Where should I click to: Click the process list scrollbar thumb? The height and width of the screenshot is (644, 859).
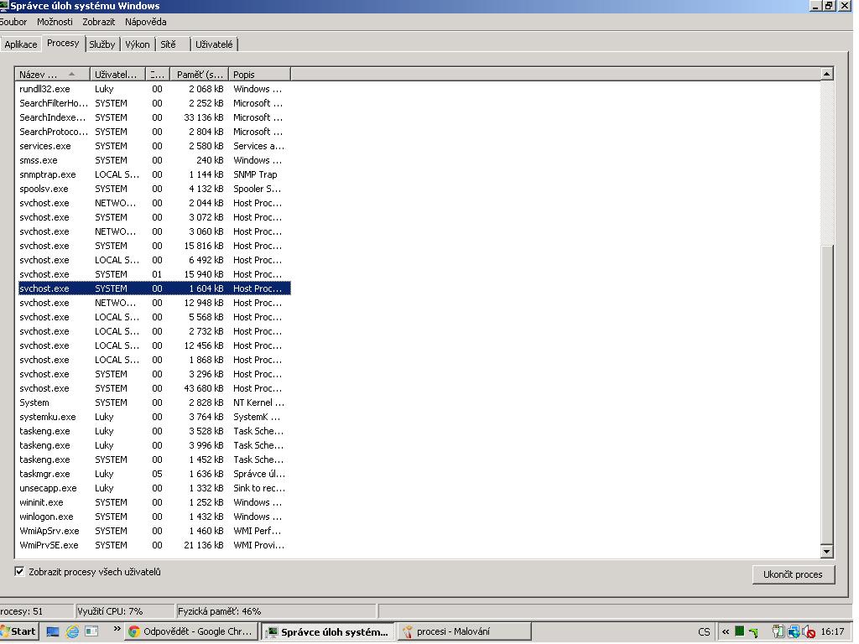coord(826,394)
